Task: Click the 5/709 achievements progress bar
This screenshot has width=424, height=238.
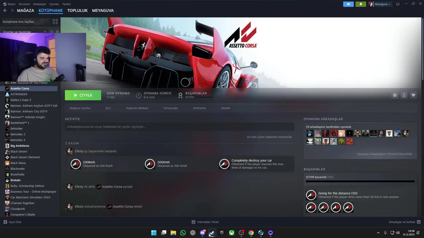Action: tap(360, 181)
